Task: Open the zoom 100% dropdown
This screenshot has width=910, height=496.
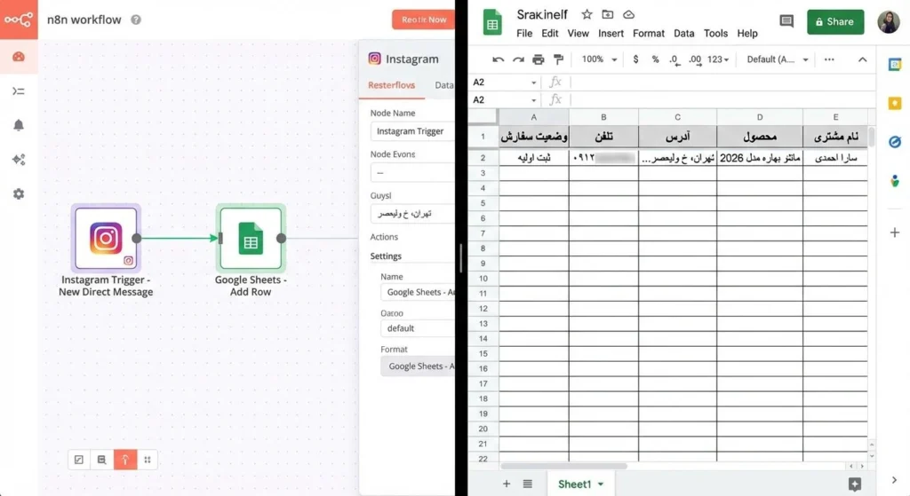Action: [x=599, y=59]
